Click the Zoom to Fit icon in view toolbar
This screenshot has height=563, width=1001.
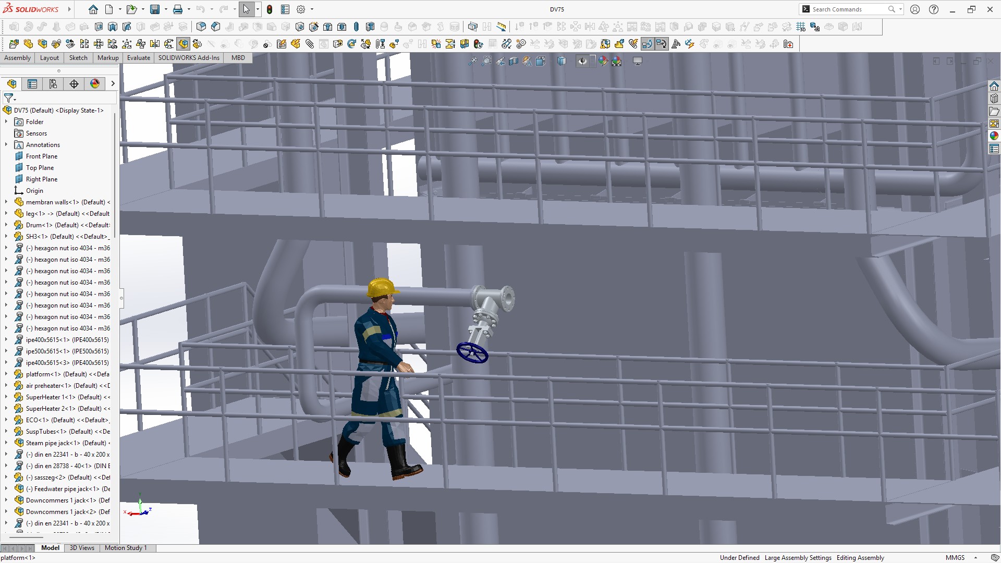(472, 62)
